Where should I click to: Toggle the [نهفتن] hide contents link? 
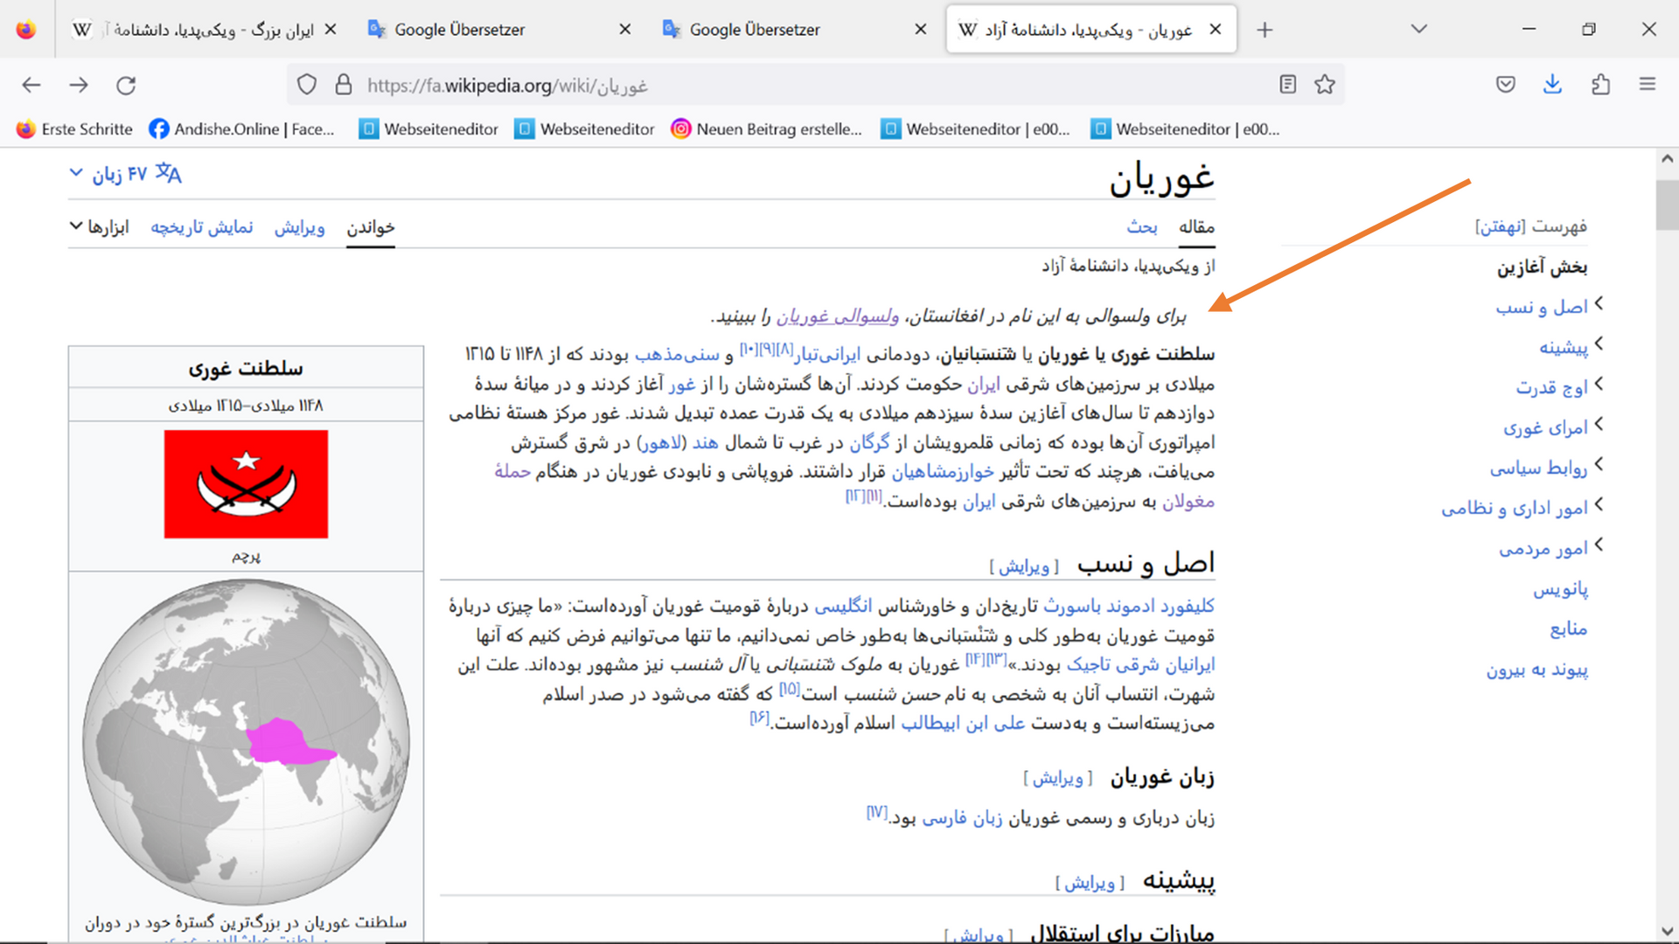click(x=1501, y=226)
